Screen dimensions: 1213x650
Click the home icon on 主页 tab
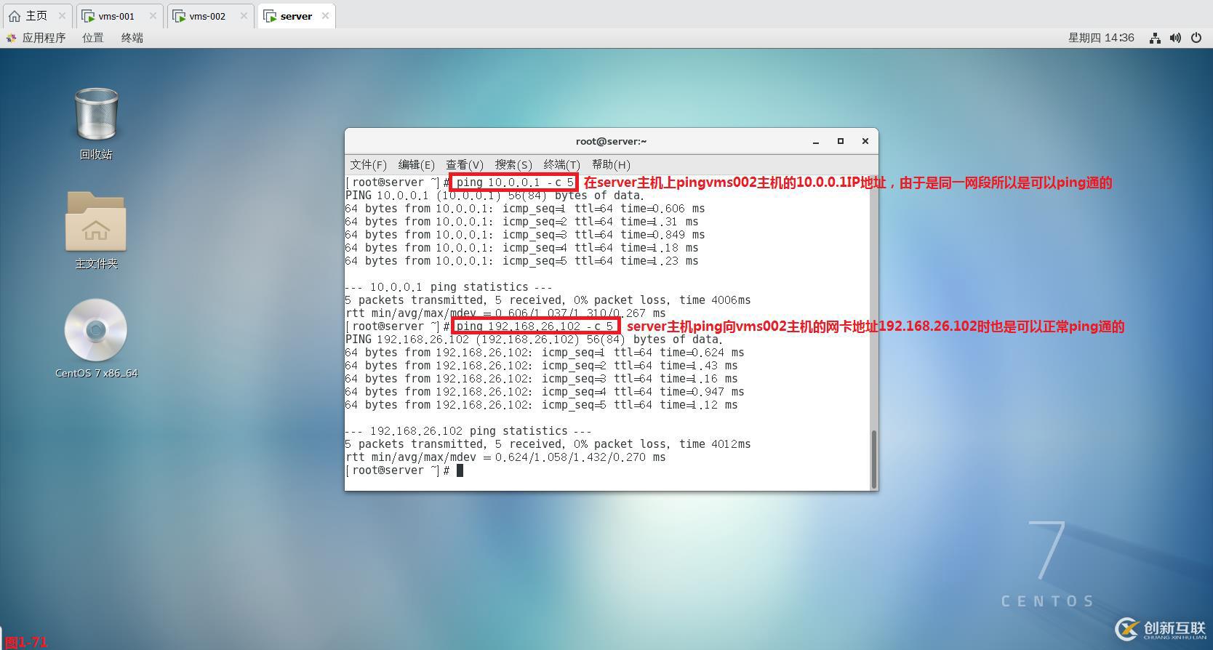point(15,15)
